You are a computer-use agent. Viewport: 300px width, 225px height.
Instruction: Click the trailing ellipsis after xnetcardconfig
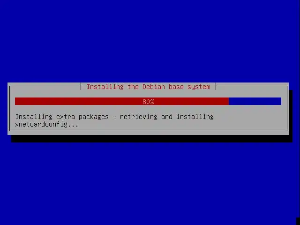tap(73, 126)
